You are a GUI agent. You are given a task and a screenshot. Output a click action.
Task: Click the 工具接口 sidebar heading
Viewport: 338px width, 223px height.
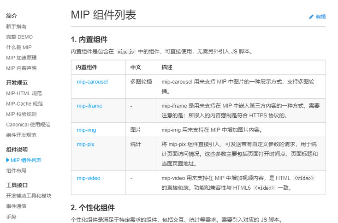[17, 185]
